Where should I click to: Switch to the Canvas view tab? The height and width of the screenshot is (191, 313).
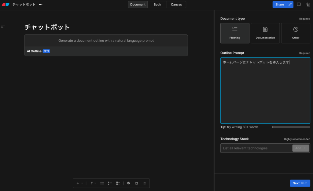176,4
